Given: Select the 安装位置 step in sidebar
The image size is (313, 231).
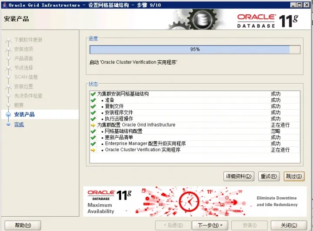Looking at the screenshot, I should tap(23, 86).
